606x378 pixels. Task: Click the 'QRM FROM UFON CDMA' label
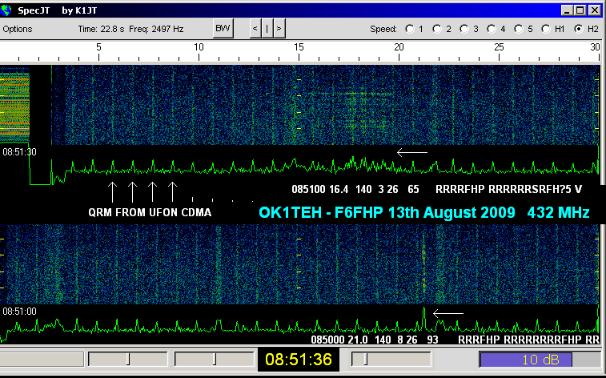point(150,212)
